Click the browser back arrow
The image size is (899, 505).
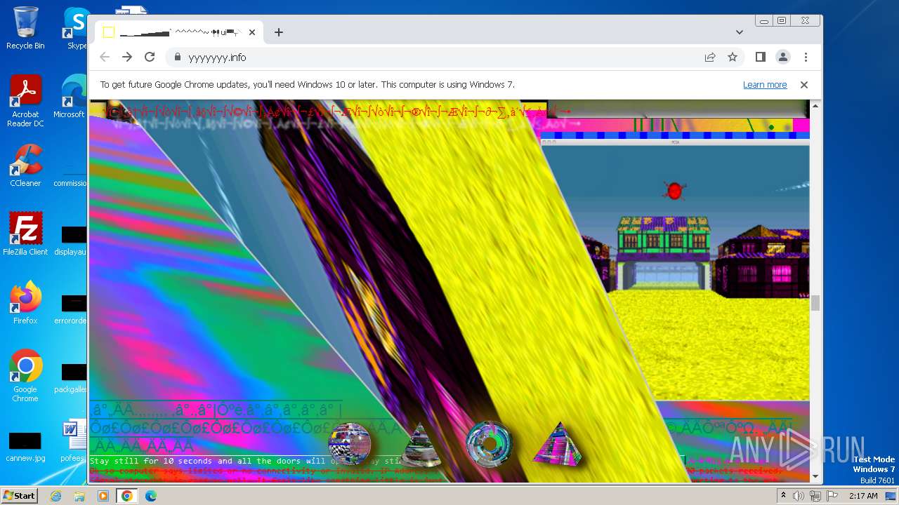point(105,57)
